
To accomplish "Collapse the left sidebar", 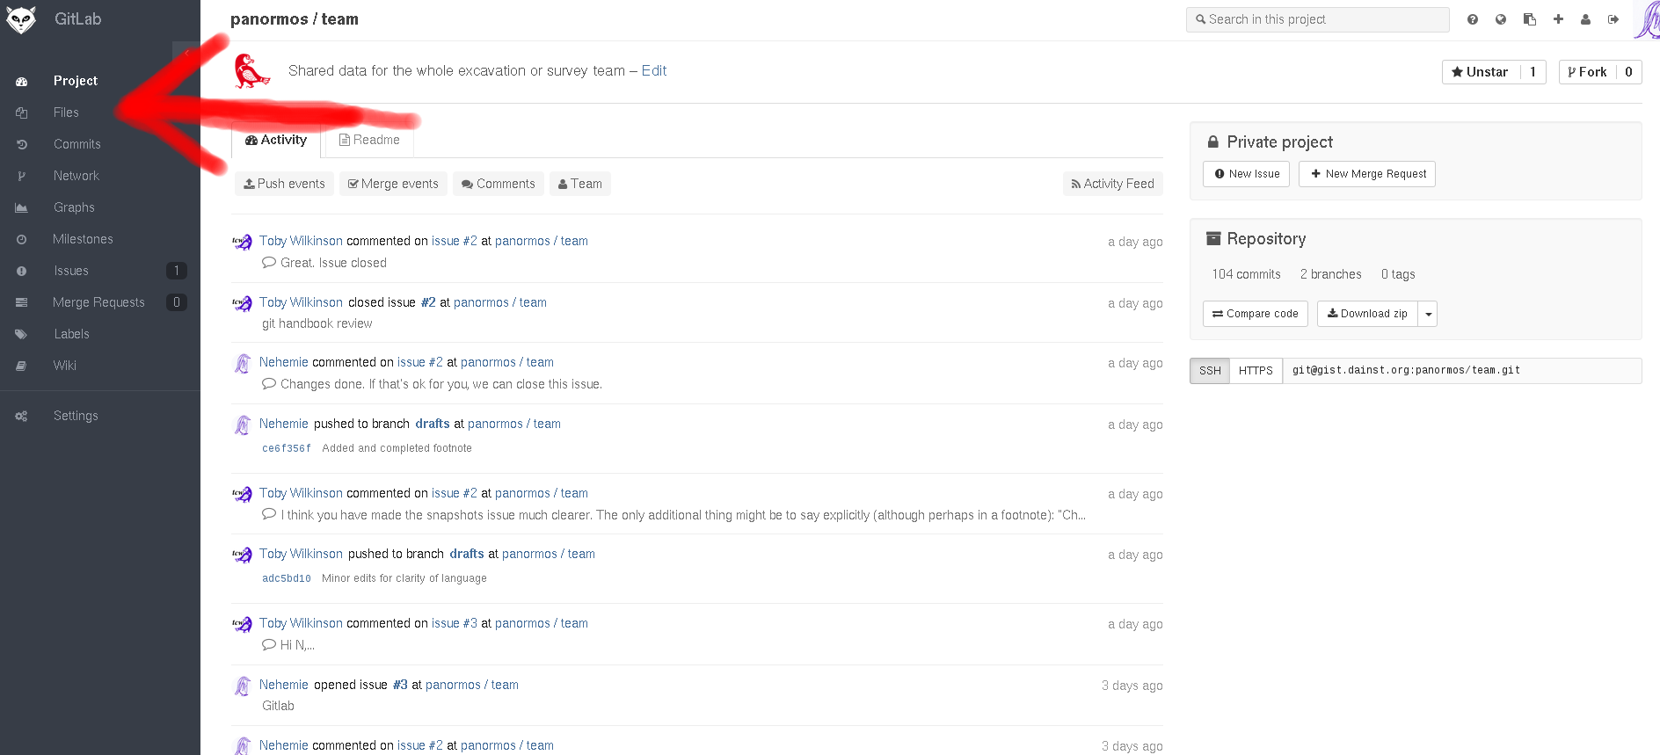I will (x=186, y=54).
